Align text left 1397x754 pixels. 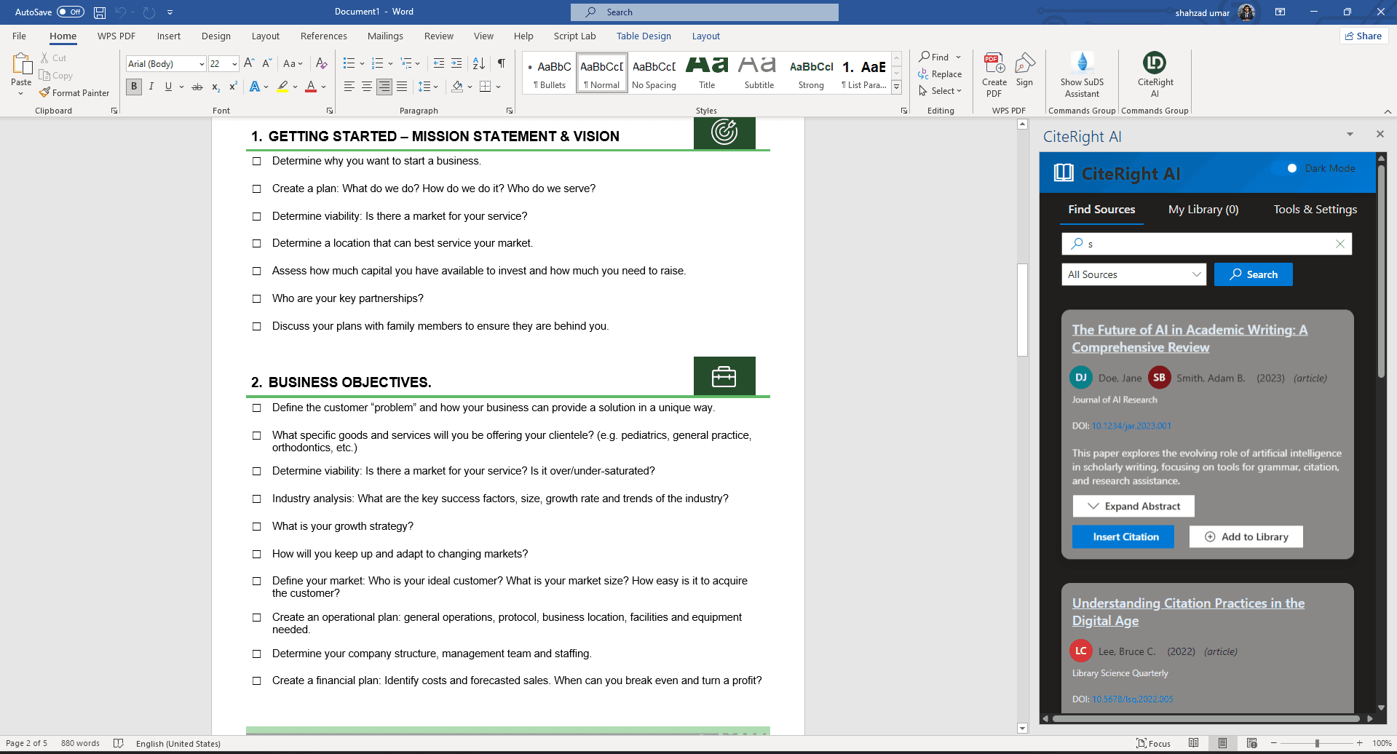tap(349, 87)
